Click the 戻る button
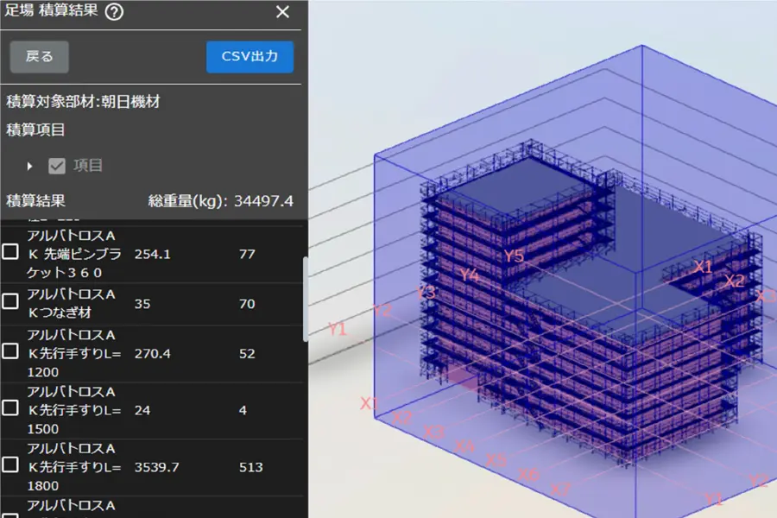777x518 pixels. click(x=40, y=57)
